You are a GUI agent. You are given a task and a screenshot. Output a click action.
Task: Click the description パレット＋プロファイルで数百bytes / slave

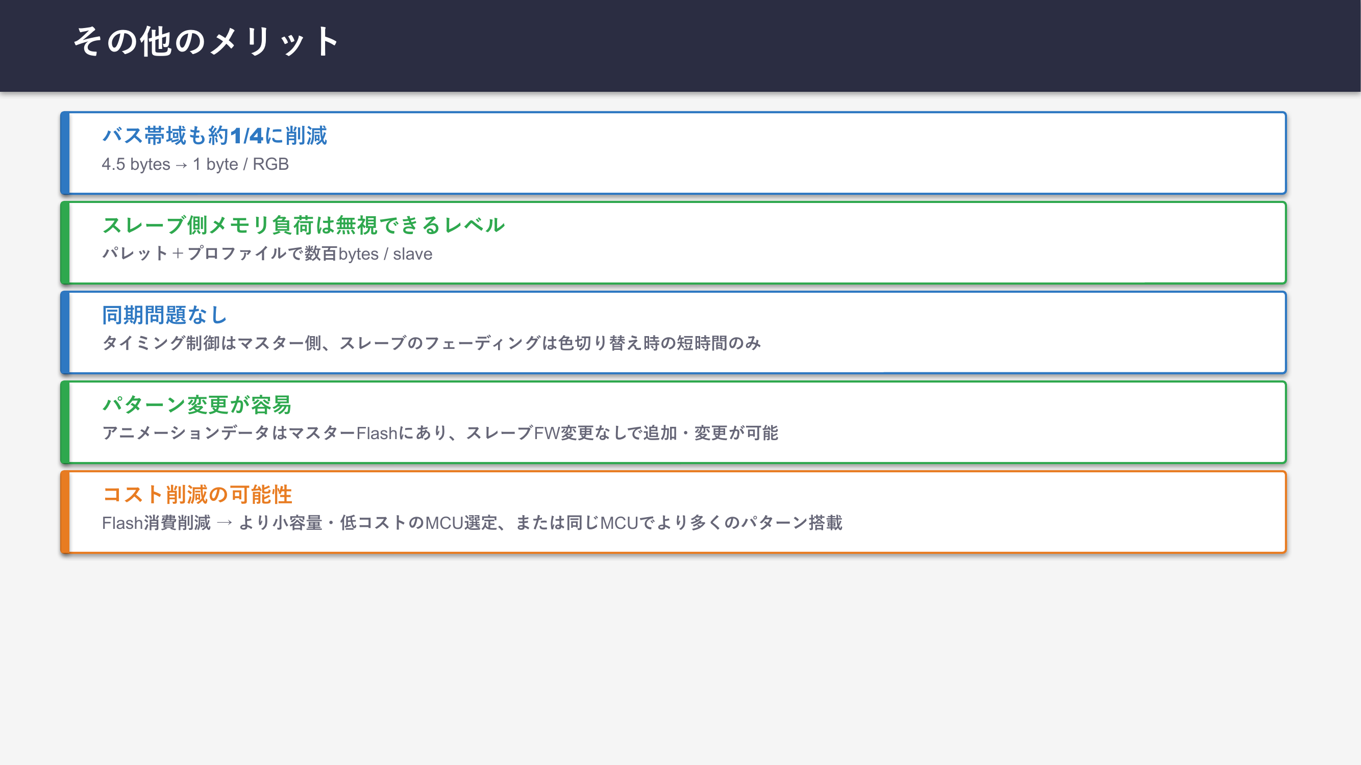(267, 254)
